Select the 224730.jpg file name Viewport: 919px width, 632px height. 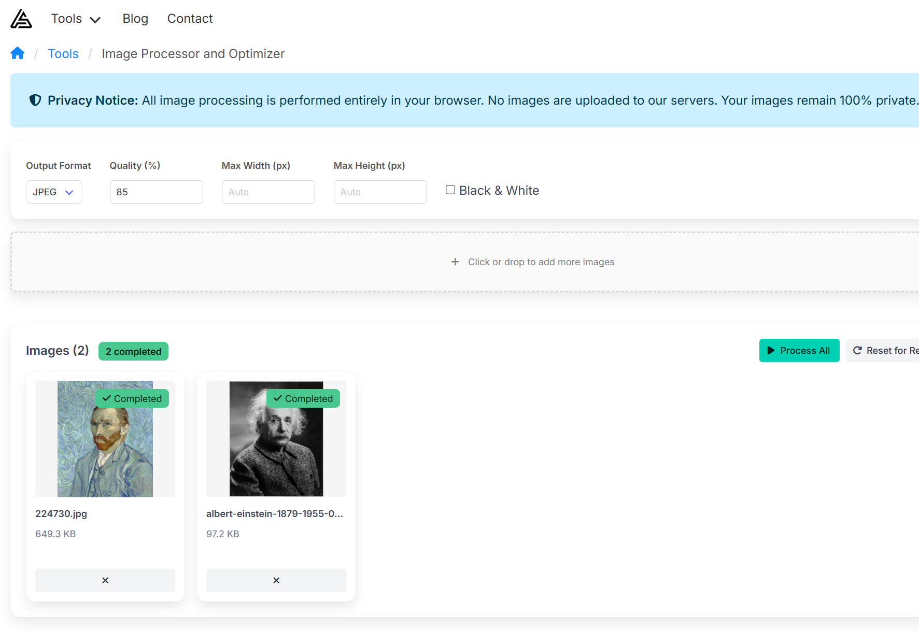pyautogui.click(x=61, y=514)
